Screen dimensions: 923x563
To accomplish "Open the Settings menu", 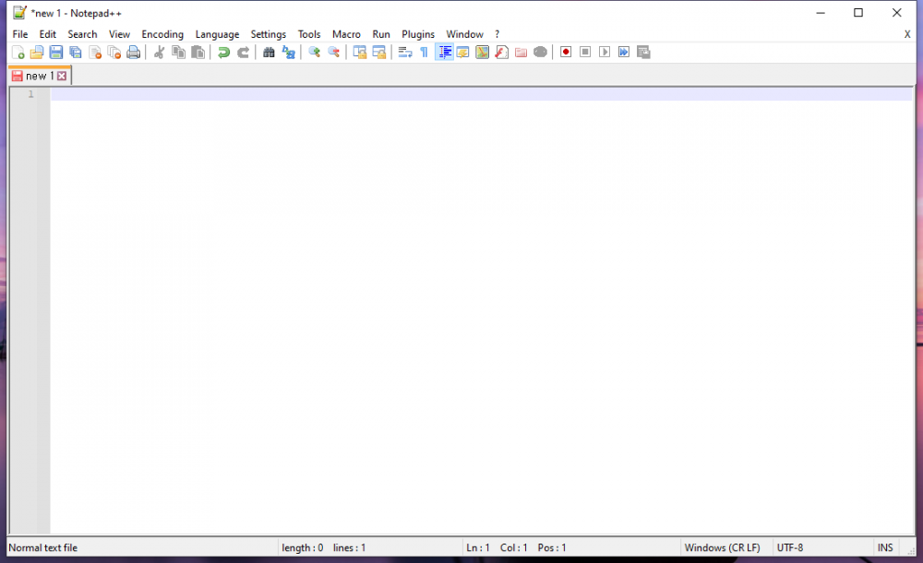I will pyautogui.click(x=269, y=34).
